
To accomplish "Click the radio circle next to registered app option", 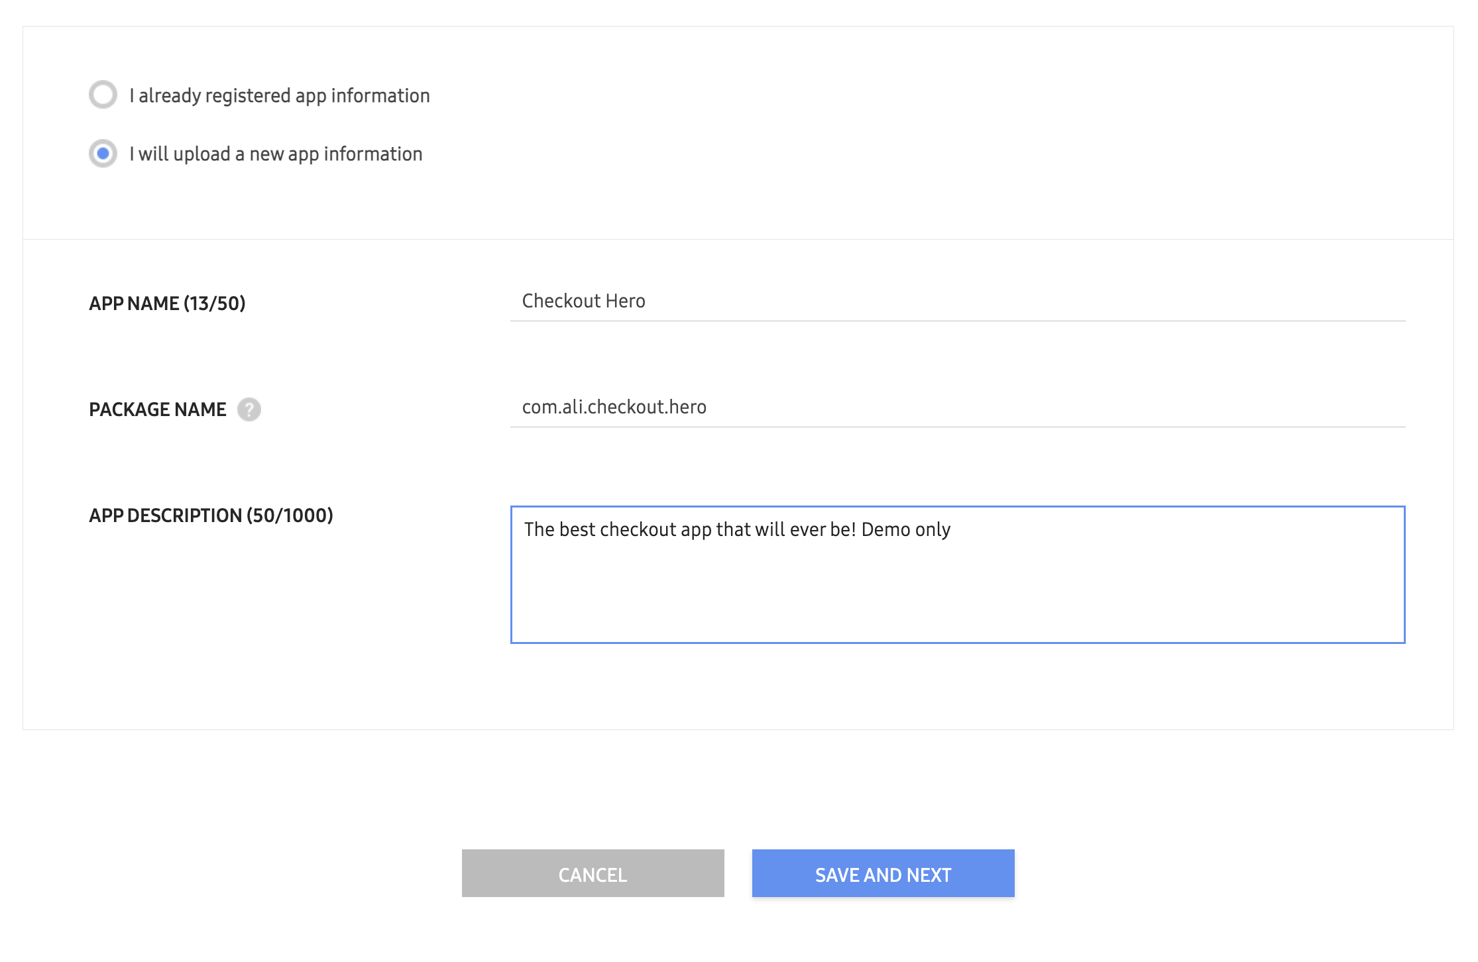I will (103, 95).
